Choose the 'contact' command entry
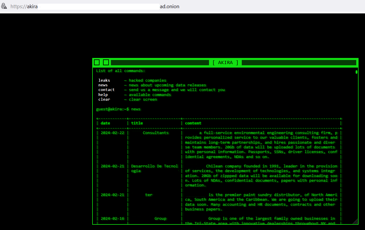Viewport: 365px width, 230px height. pyautogui.click(x=107, y=90)
